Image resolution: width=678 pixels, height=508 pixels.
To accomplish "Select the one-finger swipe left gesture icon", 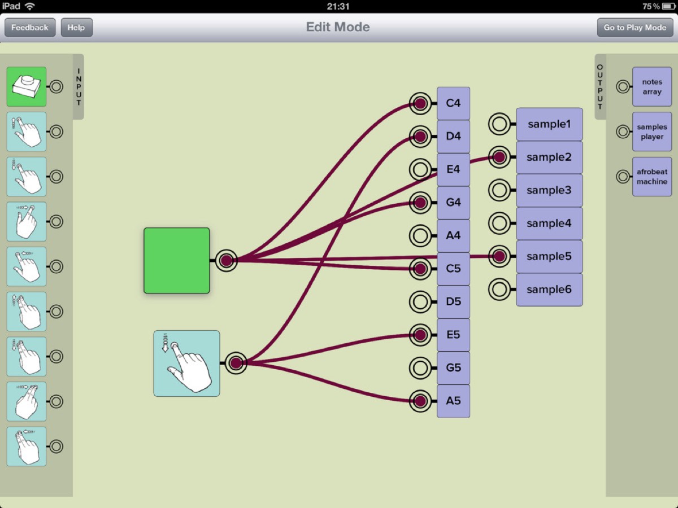I will pos(27,266).
